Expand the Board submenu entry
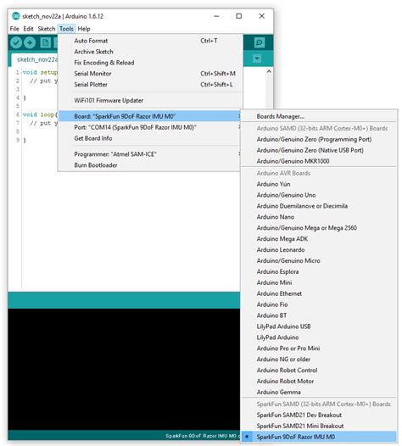Viewport: 402px width, 446px height. pyautogui.click(x=150, y=116)
